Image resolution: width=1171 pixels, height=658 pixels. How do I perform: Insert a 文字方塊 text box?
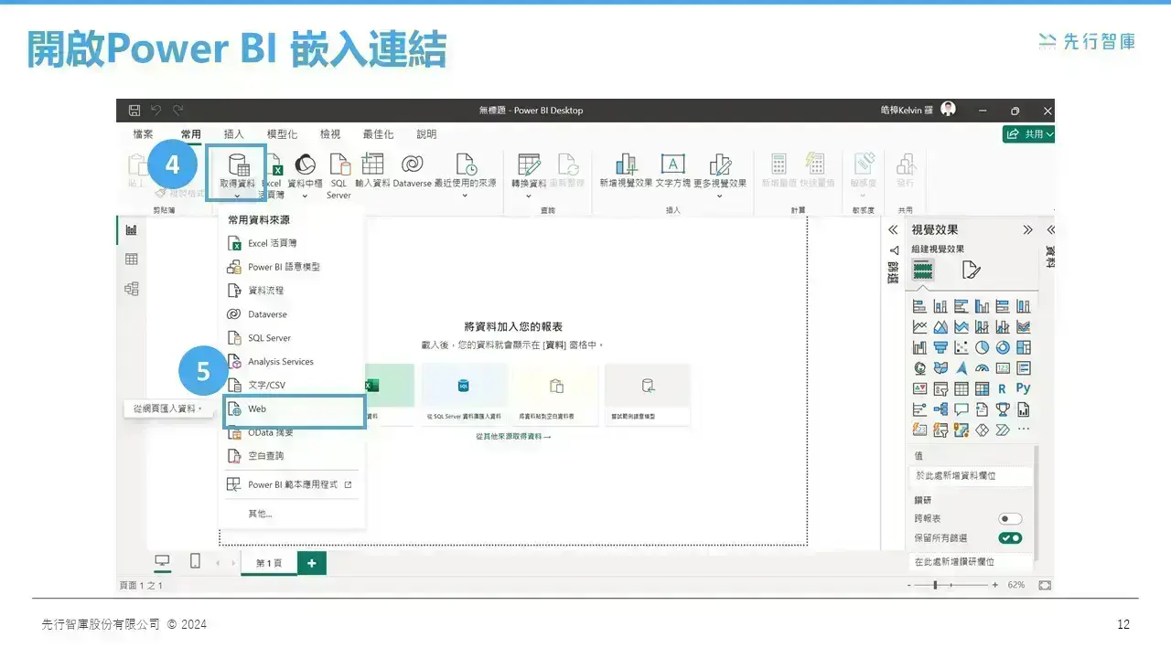(x=672, y=171)
